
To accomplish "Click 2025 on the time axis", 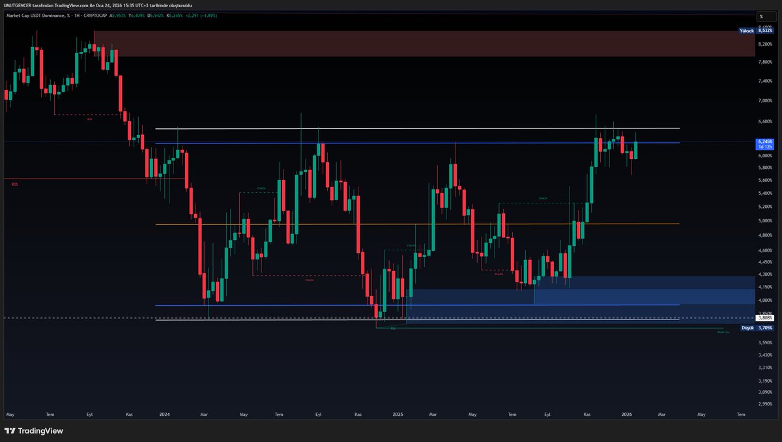I will click(397, 414).
